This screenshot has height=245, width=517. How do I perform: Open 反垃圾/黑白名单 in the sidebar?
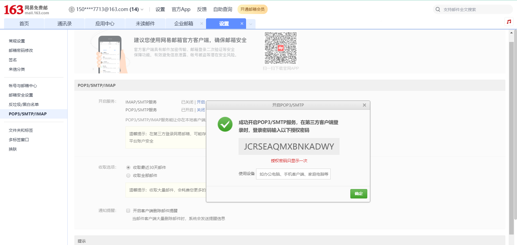click(x=24, y=105)
